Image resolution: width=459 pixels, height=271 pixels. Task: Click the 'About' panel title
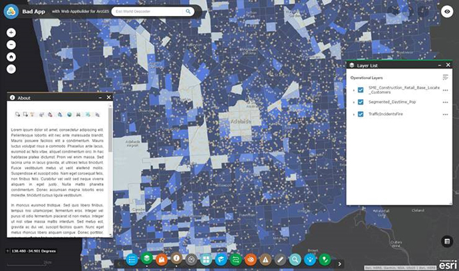(x=24, y=98)
